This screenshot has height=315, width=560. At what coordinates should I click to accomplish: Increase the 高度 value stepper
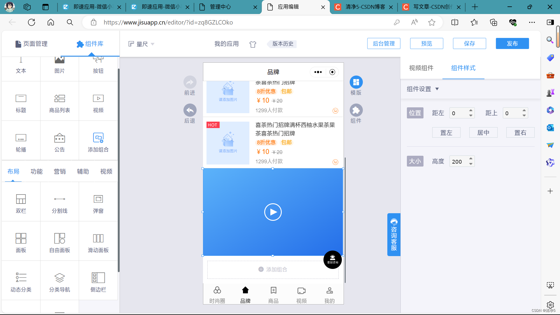pyautogui.click(x=471, y=159)
